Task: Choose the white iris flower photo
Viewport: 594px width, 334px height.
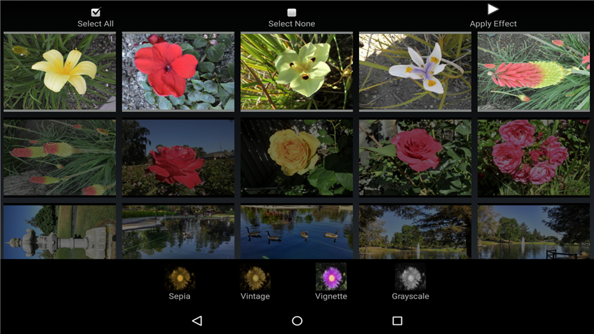Action: tap(415, 71)
